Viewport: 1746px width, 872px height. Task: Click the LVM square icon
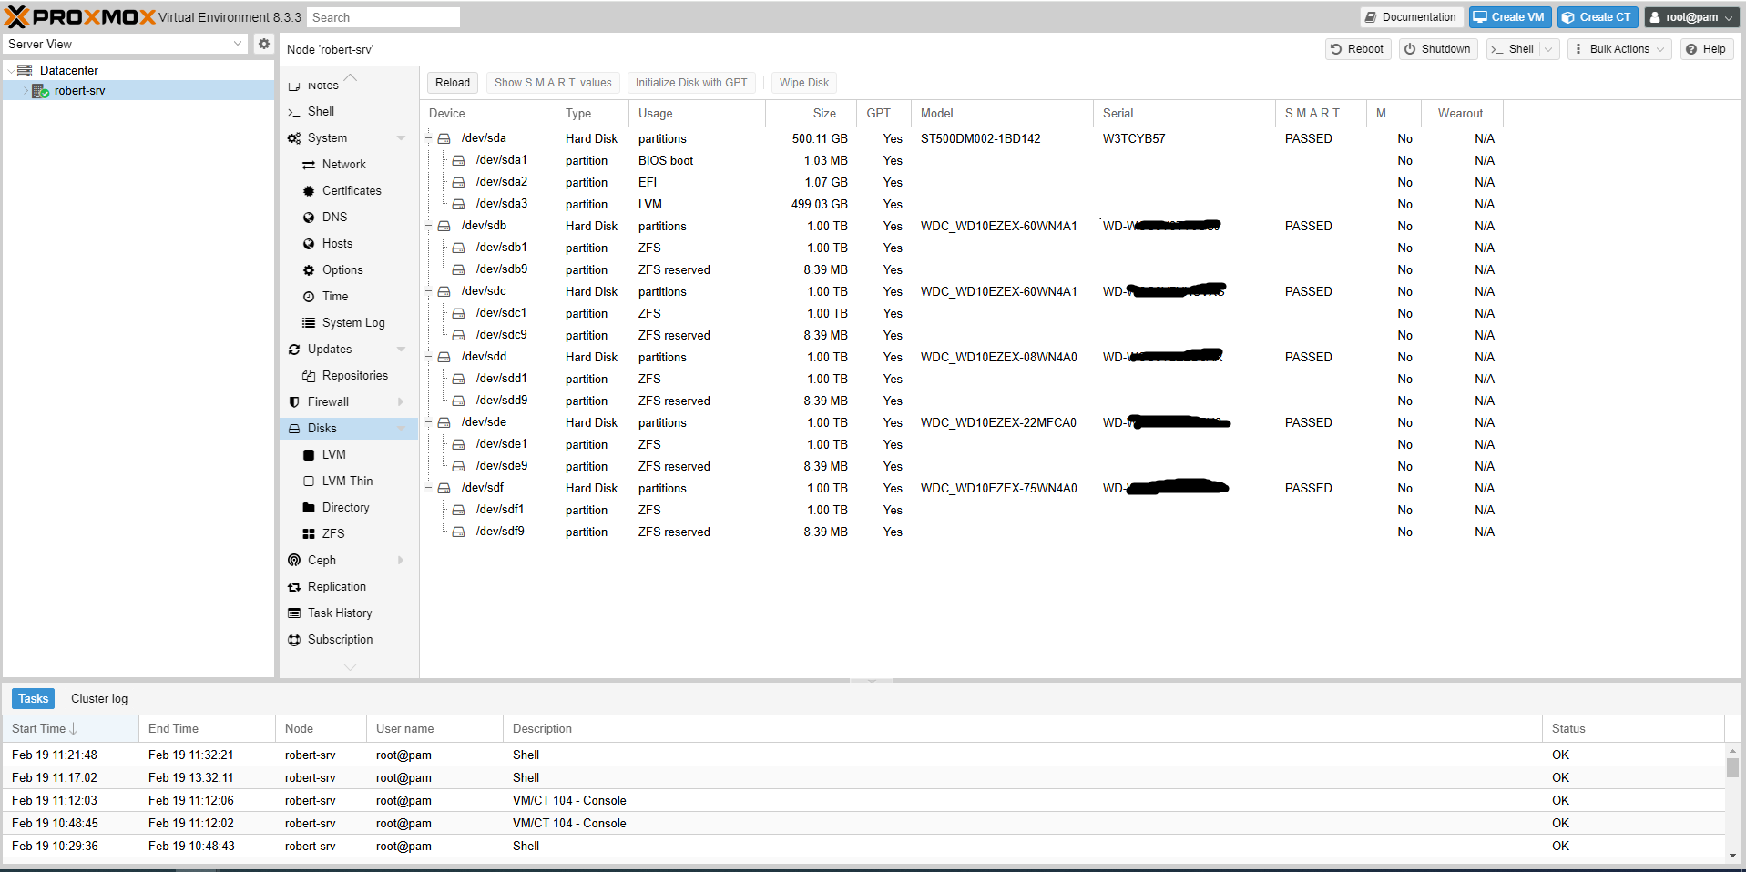pos(309,455)
